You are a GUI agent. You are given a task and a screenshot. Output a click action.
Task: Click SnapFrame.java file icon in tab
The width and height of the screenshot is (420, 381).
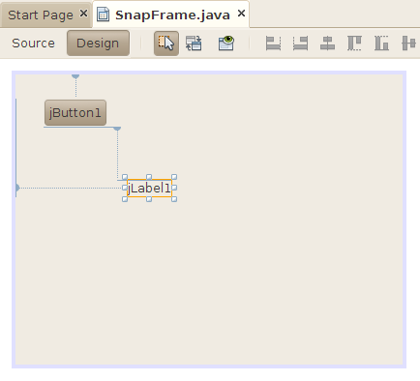click(103, 15)
